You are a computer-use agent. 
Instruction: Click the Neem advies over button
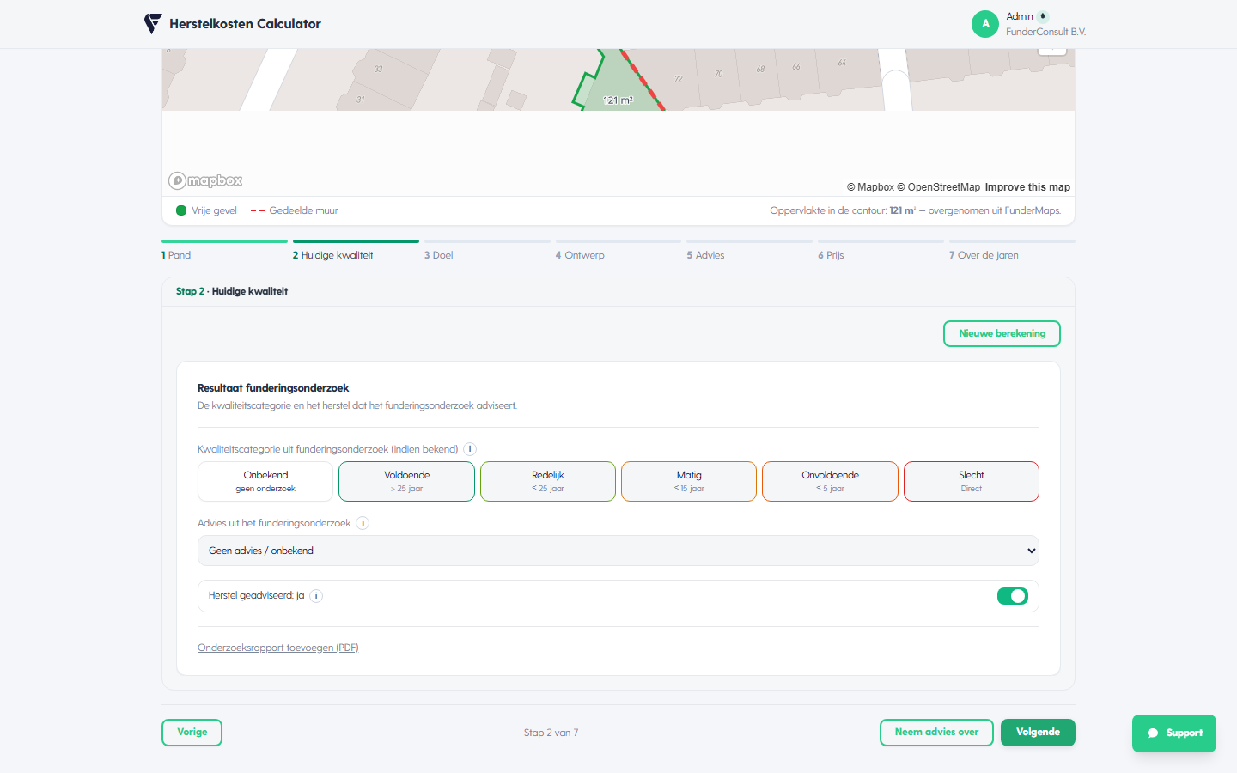click(936, 733)
